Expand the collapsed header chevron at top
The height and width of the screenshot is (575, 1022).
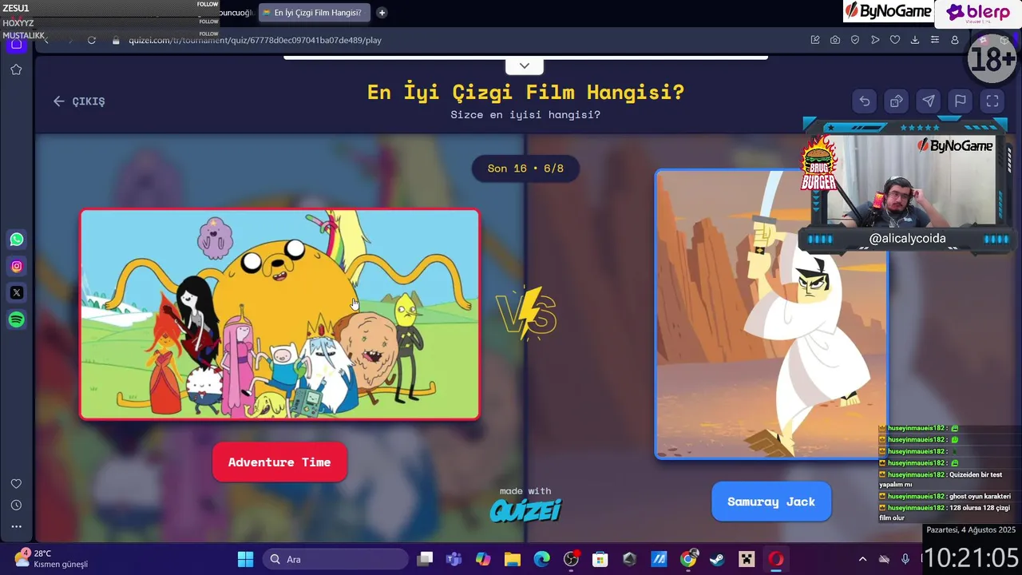tap(525, 65)
